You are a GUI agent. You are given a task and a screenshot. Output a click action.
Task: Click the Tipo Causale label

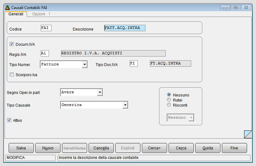(18, 105)
